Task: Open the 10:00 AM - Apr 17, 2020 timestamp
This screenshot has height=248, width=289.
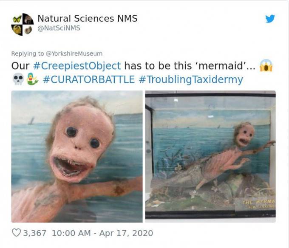Action: (x=102, y=233)
